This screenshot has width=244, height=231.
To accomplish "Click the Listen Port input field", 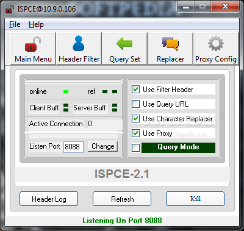I will (73, 147).
